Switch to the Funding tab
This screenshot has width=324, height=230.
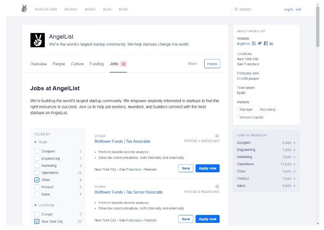[96, 64]
